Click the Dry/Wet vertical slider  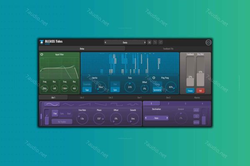(200, 71)
